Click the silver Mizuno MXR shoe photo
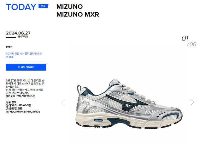 coord(129,104)
